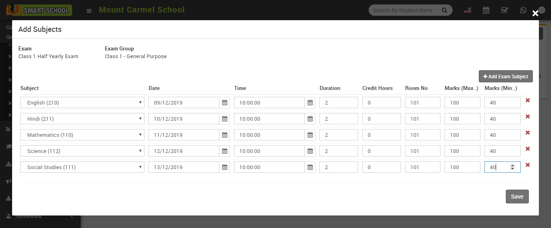551x228 pixels.
Task: Open calendar picker for Science date
Action: 225,151
